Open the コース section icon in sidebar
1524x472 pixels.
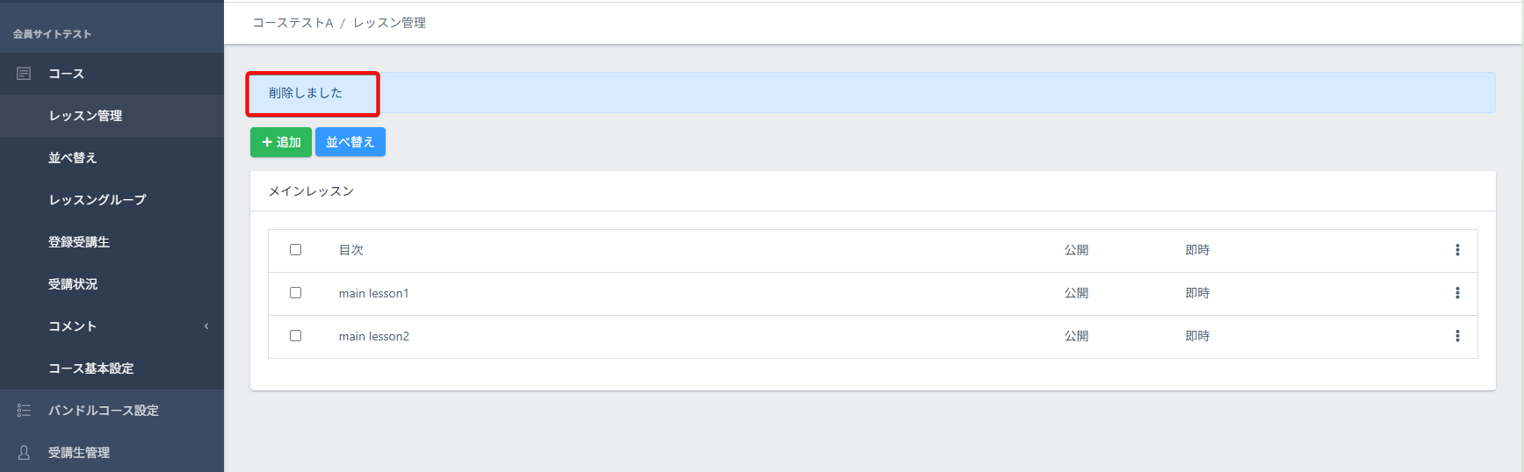tap(24, 74)
